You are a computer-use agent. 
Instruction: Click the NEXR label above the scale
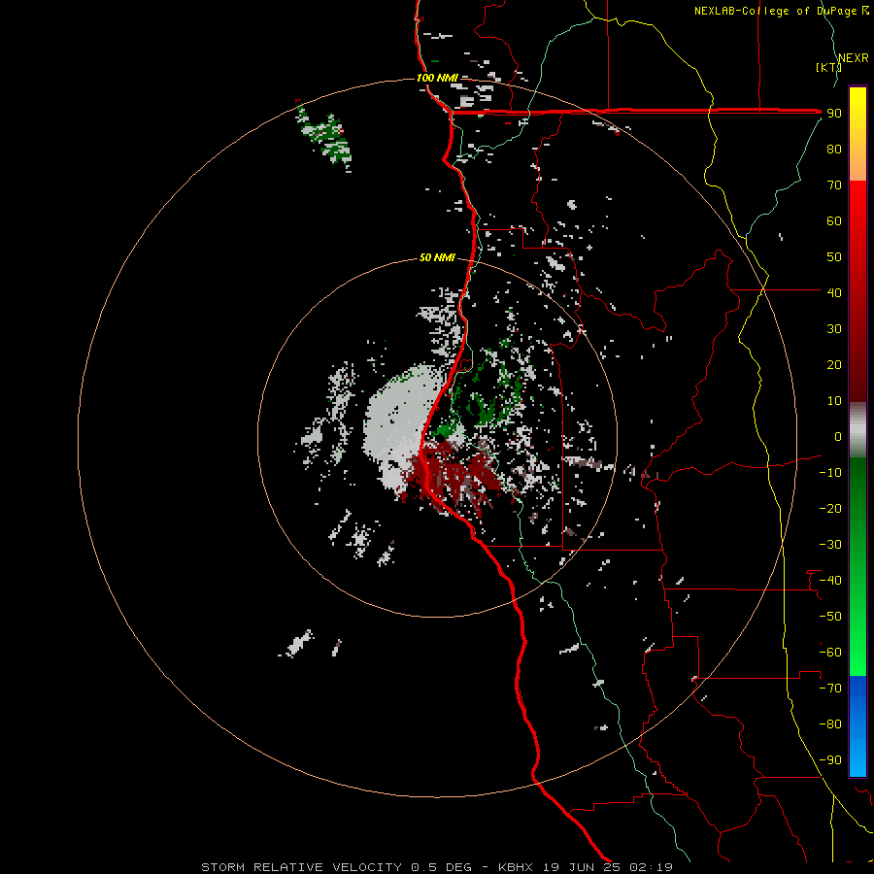click(853, 58)
